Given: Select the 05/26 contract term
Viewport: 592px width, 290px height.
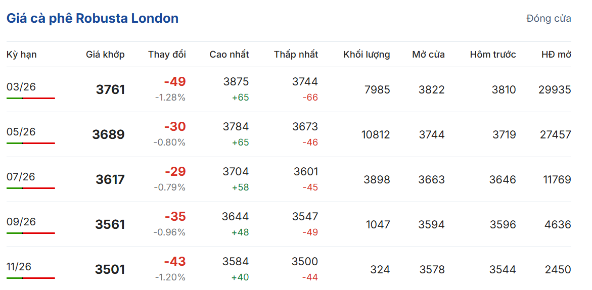Looking at the screenshot, I should click(x=21, y=132).
